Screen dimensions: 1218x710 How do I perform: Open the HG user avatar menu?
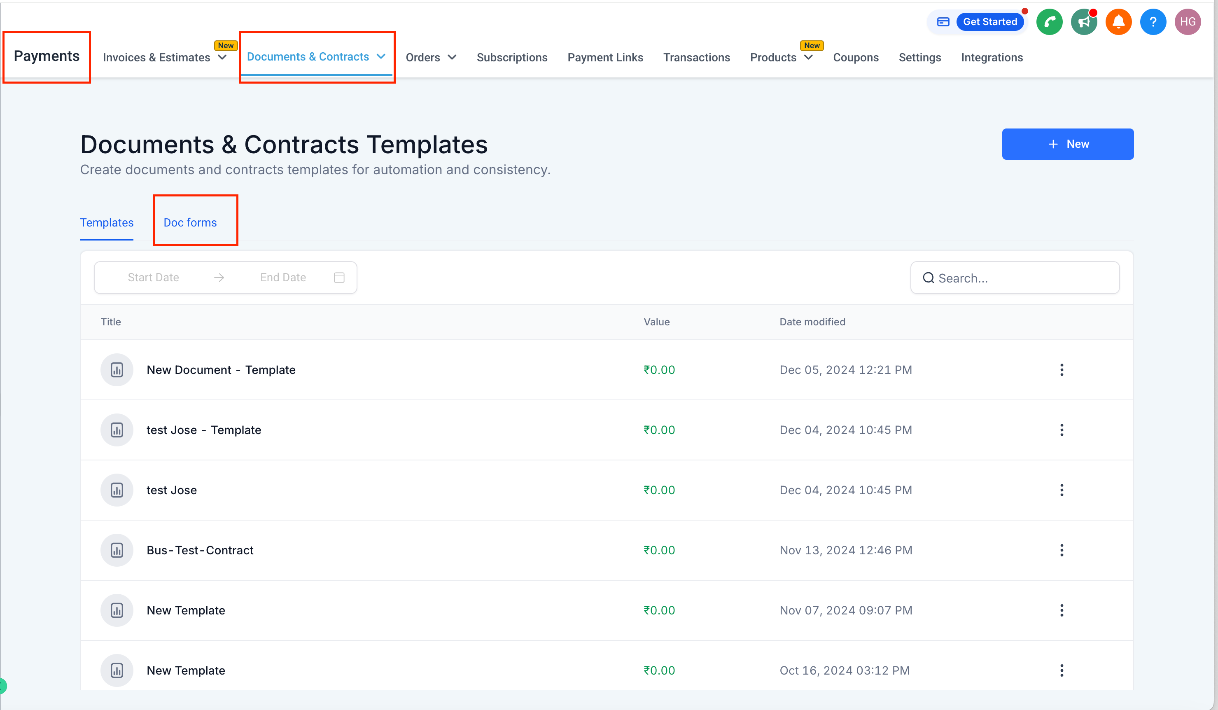click(1187, 22)
